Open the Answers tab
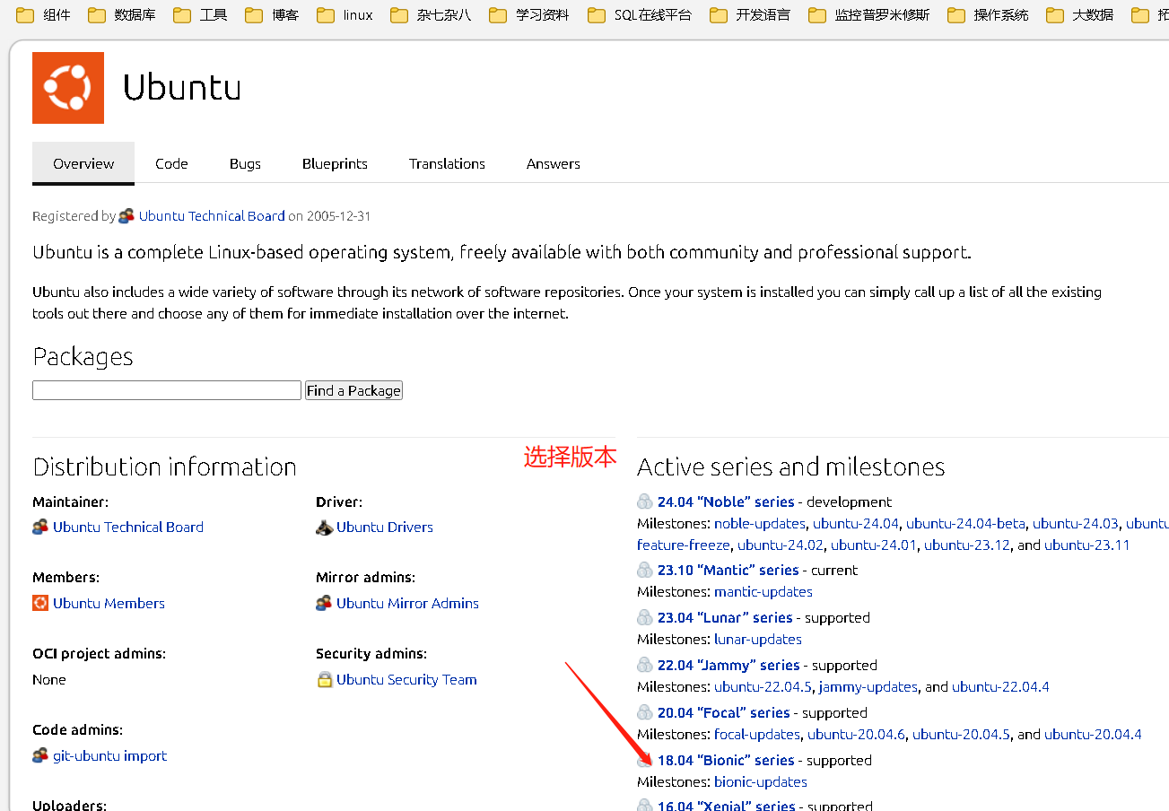 [x=554, y=163]
